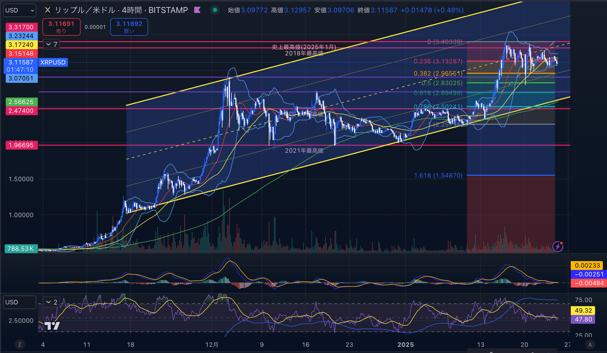Click the 0.236 (3.13287) Fibonacci label
Image resolution: width=607 pixels, height=353 pixels.
pyautogui.click(x=438, y=61)
